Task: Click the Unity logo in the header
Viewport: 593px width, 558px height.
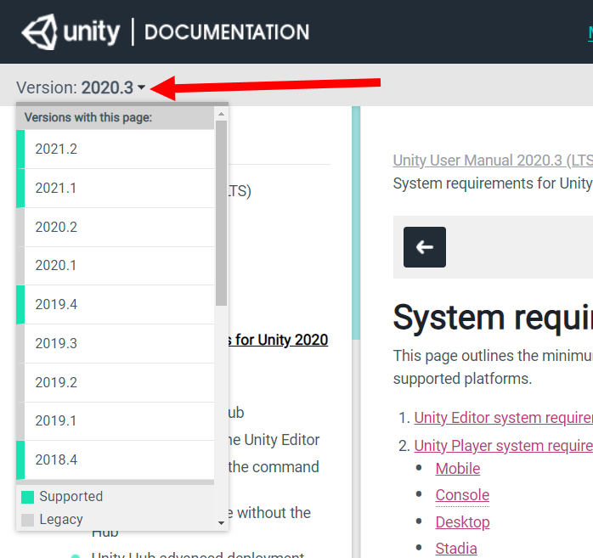Action: [71, 32]
